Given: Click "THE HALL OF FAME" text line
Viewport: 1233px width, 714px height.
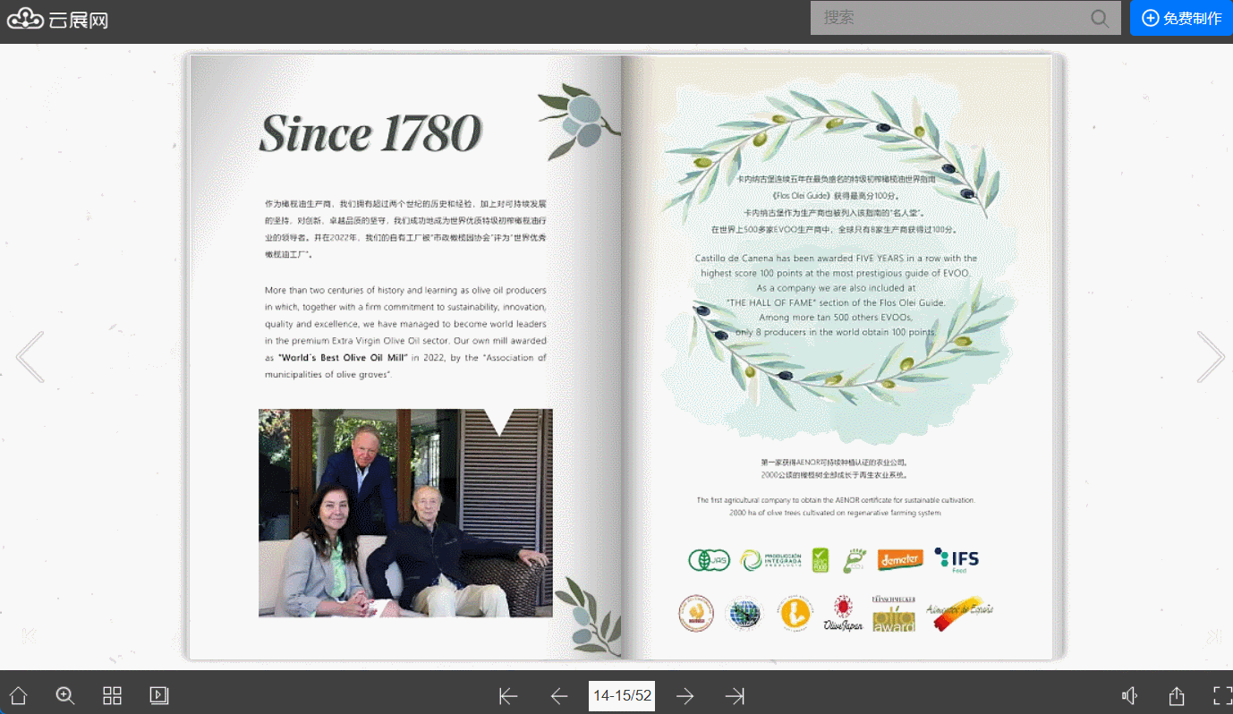Looking at the screenshot, I should point(836,302).
